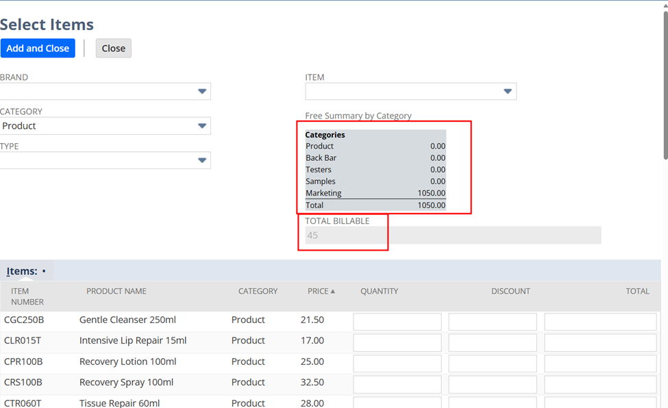This screenshot has width=668, height=408.
Task: Click the Close button
Action: tap(113, 49)
